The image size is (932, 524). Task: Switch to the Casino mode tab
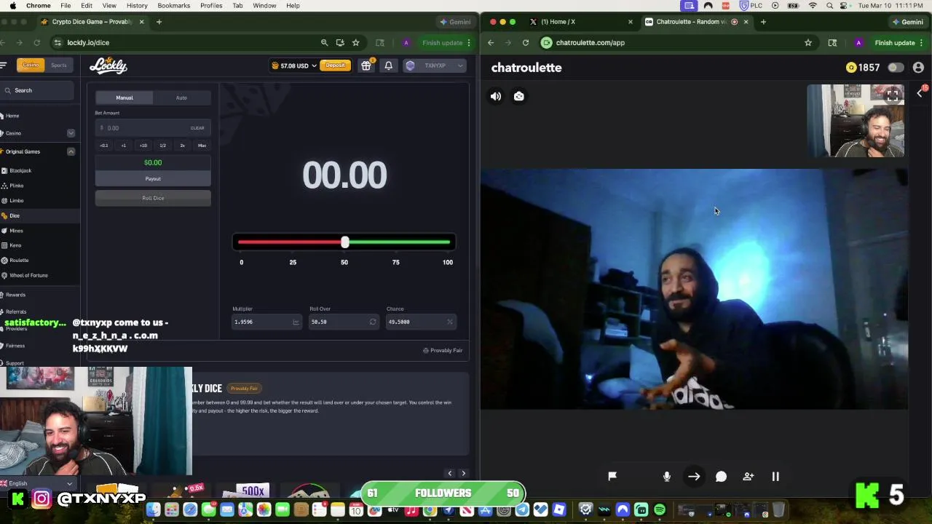pyautogui.click(x=31, y=65)
